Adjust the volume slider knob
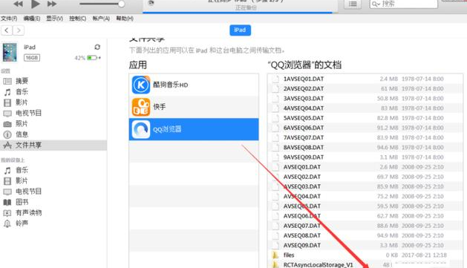The height and width of the screenshot is (268, 467). click(121, 4)
